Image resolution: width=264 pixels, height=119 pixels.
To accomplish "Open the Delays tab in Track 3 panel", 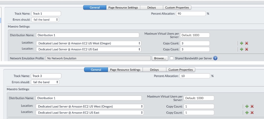I will 154,70.
